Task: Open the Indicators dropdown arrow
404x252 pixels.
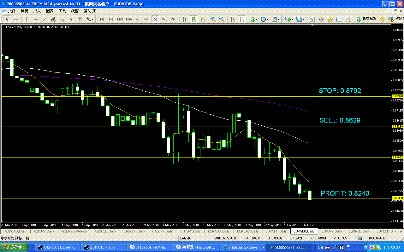Action: tap(257, 19)
